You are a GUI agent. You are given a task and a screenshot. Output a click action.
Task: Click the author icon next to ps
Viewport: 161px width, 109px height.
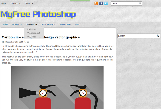point(25,42)
